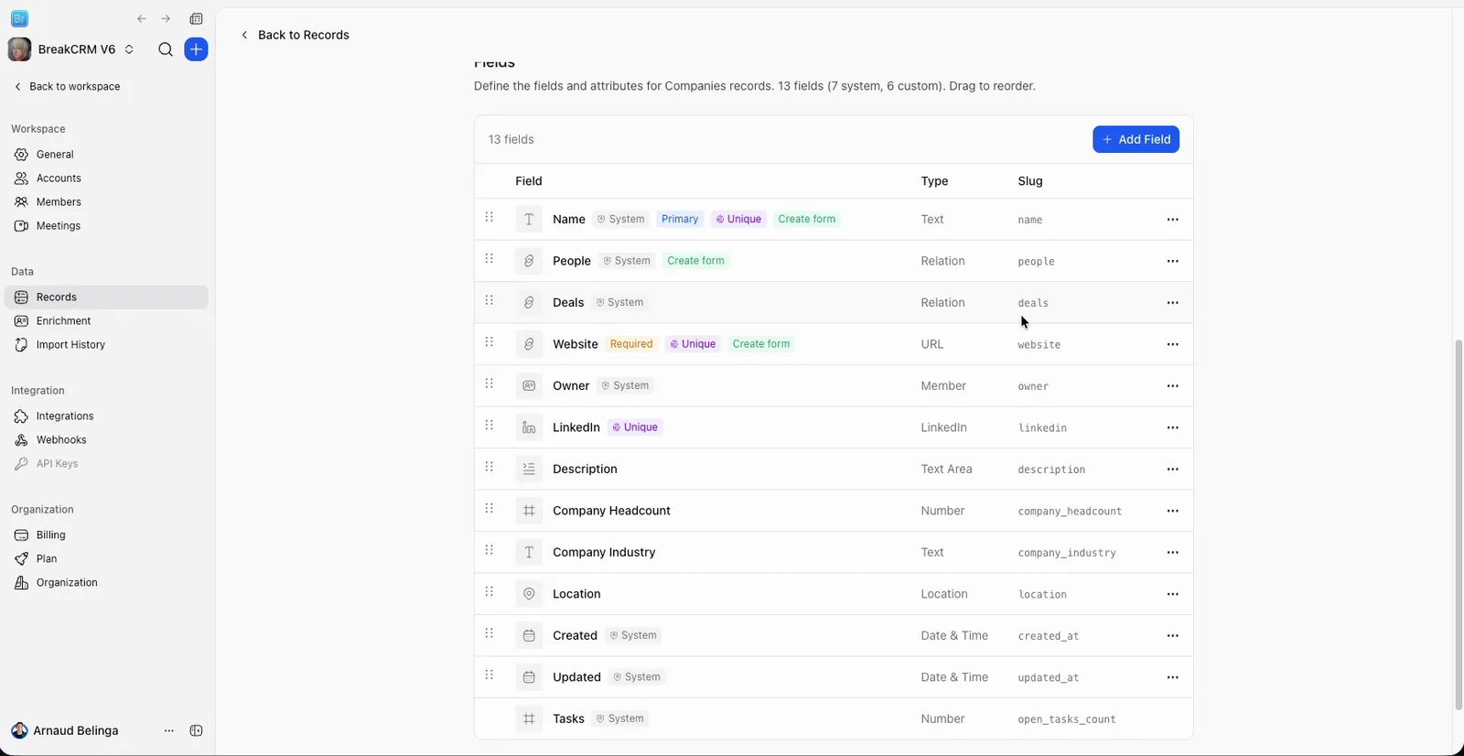Click the Create form badge on People row
The height and width of the screenshot is (756, 1464).
[x=695, y=261]
